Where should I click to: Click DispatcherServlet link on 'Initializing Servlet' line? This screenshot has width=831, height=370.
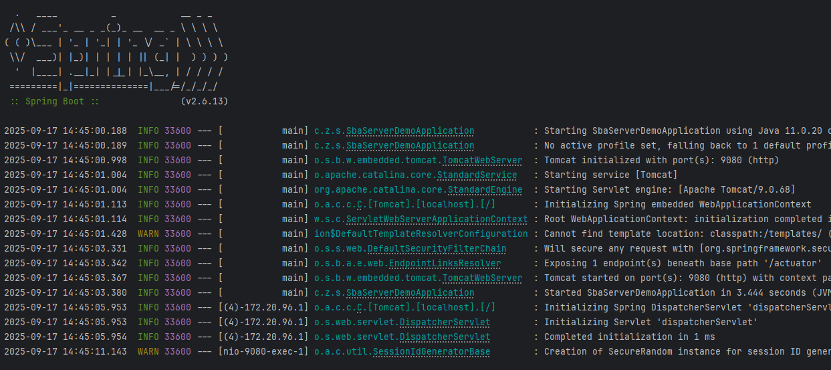point(445,322)
